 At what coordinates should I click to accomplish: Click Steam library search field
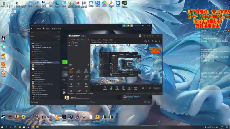[44, 40]
